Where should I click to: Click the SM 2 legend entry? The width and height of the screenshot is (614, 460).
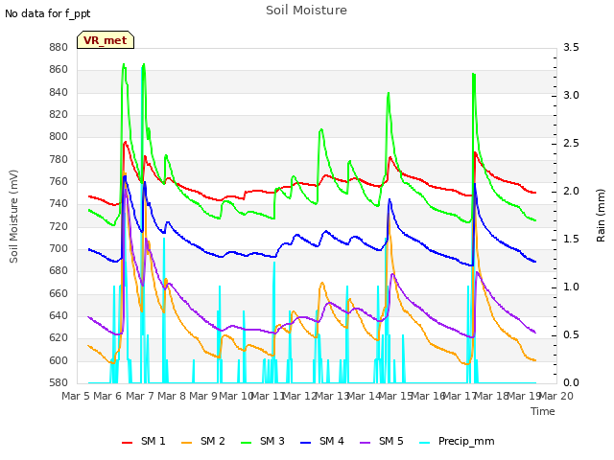tap(203, 441)
